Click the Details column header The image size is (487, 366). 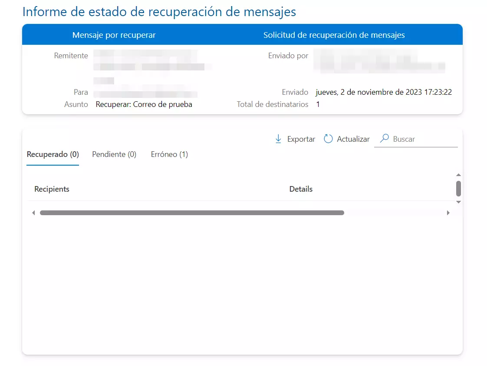click(300, 189)
